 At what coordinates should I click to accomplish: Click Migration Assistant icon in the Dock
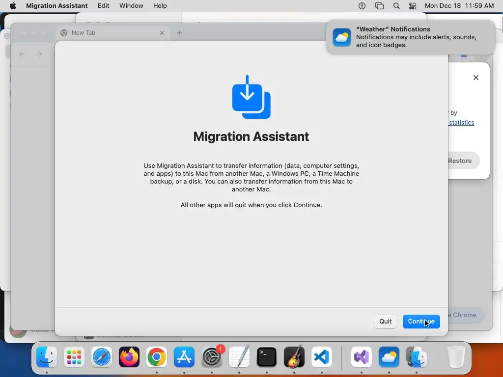pos(417,357)
